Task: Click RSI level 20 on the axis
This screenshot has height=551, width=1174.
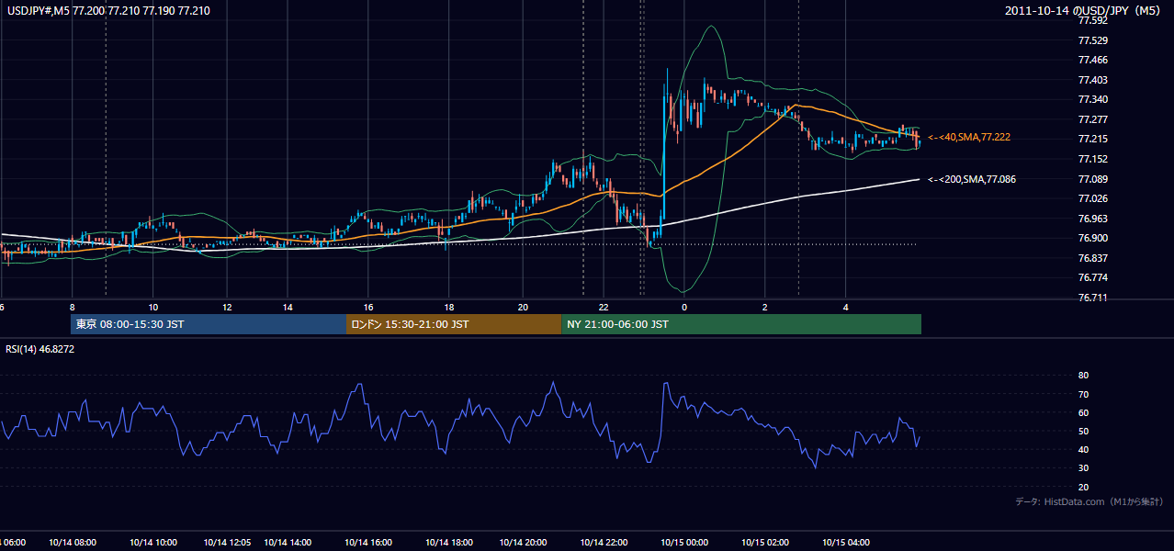Action: pos(1083,487)
